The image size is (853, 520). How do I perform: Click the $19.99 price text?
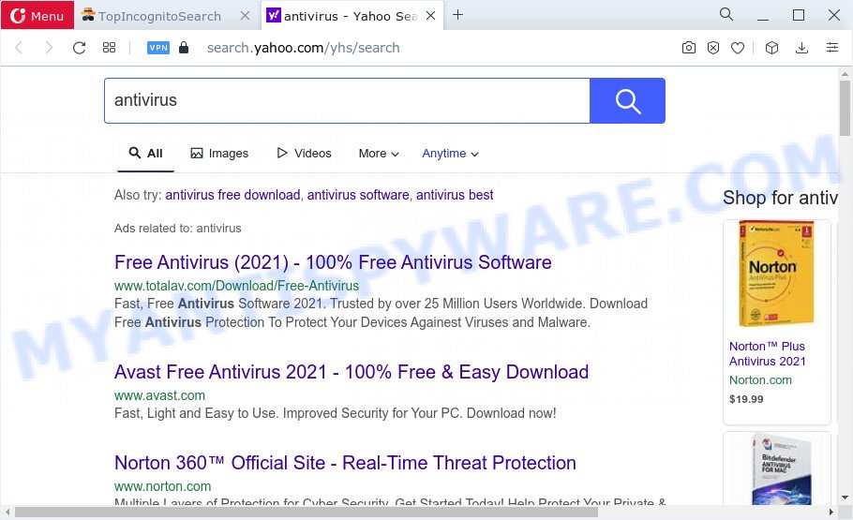tap(746, 399)
